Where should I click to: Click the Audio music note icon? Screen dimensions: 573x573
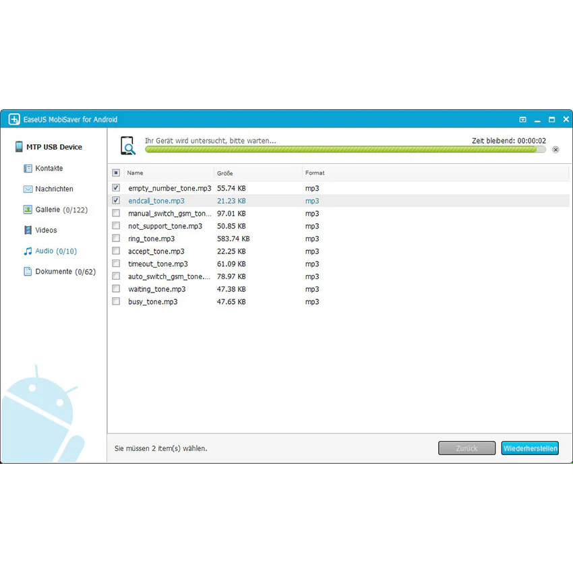tap(28, 251)
